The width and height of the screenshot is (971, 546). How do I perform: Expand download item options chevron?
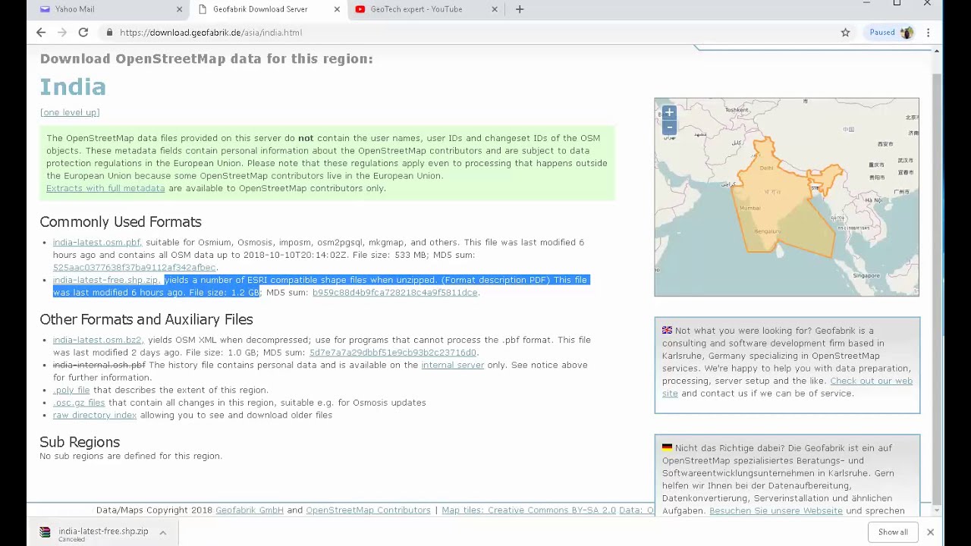coord(162,532)
